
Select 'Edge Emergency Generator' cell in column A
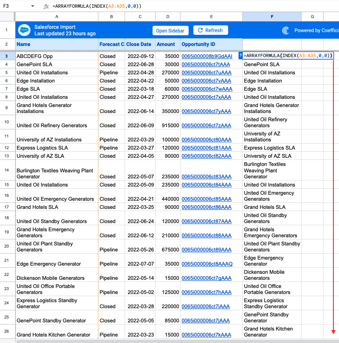(x=57, y=261)
